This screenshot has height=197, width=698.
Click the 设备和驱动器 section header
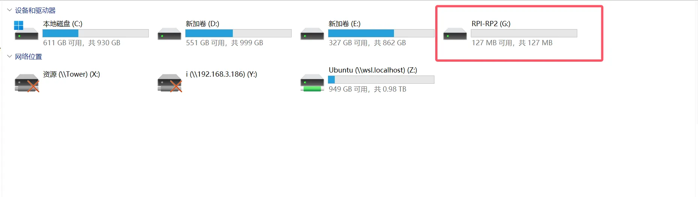pos(35,10)
